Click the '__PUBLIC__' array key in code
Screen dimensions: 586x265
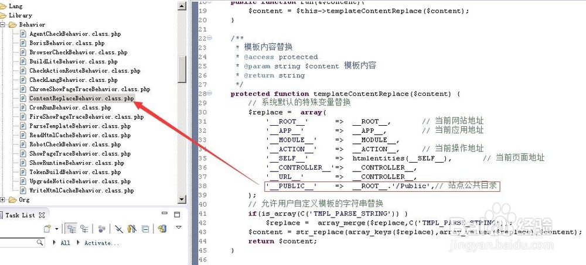coord(291,186)
